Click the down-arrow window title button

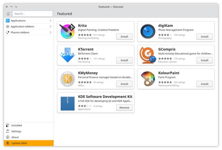16,7
